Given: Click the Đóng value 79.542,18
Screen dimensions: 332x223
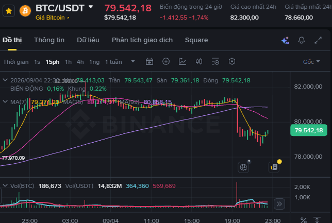Looking at the screenshot, I should [236, 80].
